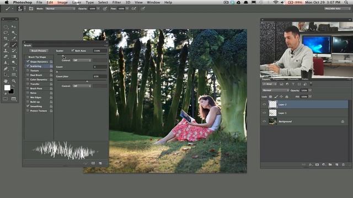Select the Gradient tool
Image resolution: width=353 pixels, height=198 pixels.
tap(14, 57)
